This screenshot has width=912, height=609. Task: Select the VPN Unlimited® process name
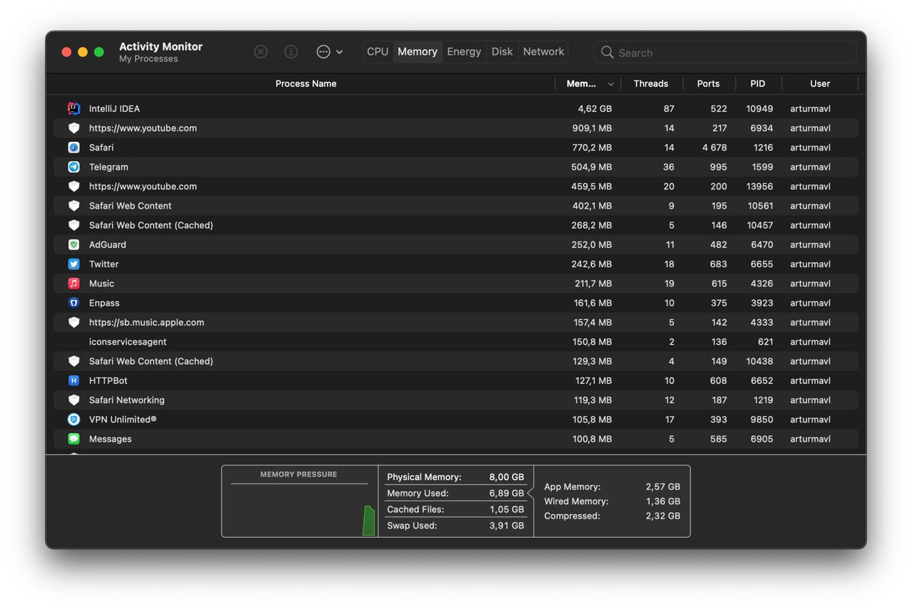[123, 420]
